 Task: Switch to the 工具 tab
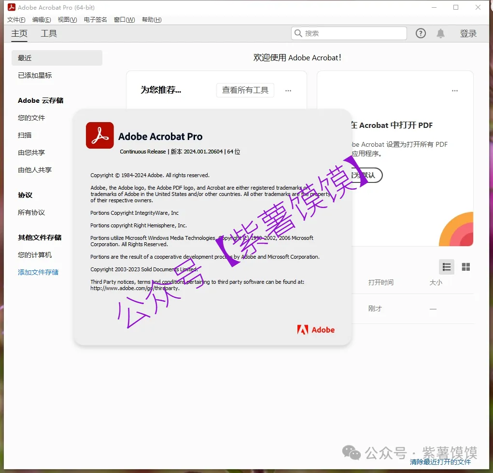point(49,33)
